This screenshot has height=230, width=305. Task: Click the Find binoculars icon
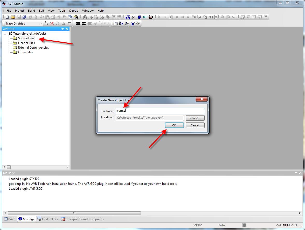85,17
